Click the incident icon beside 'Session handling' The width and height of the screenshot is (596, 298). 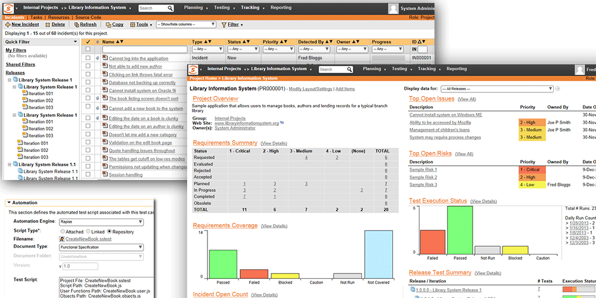(x=105, y=174)
